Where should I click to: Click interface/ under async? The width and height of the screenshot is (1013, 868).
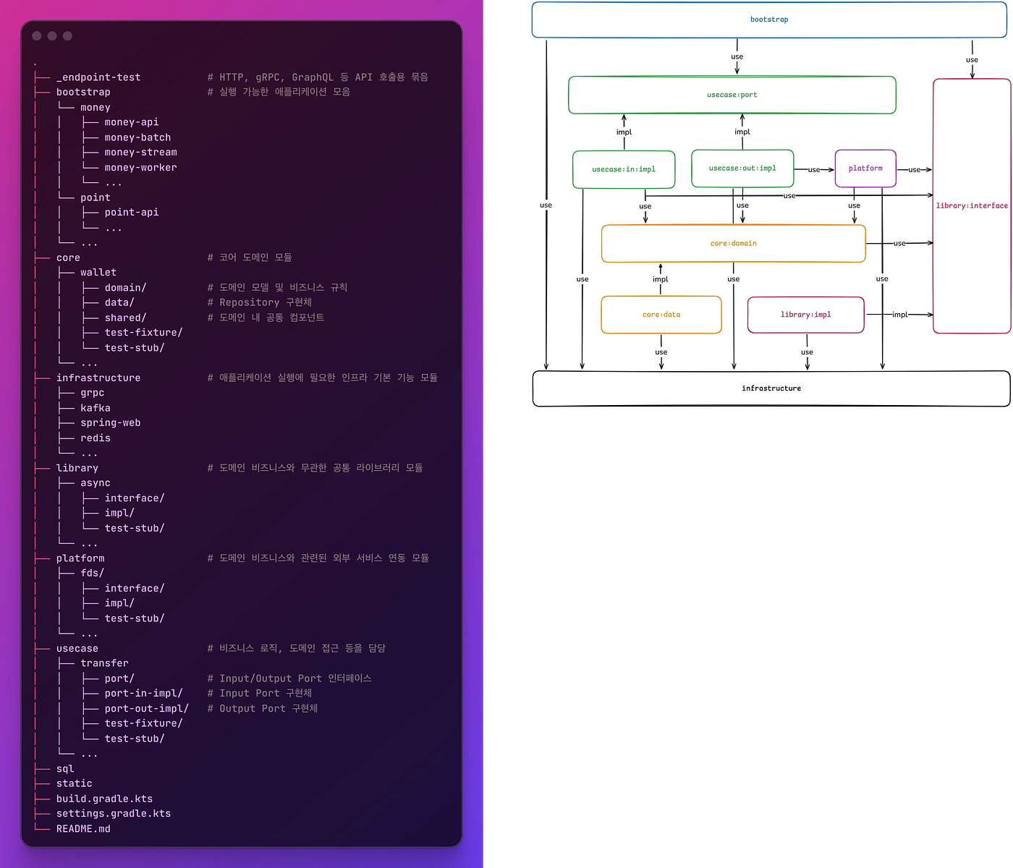(135, 498)
